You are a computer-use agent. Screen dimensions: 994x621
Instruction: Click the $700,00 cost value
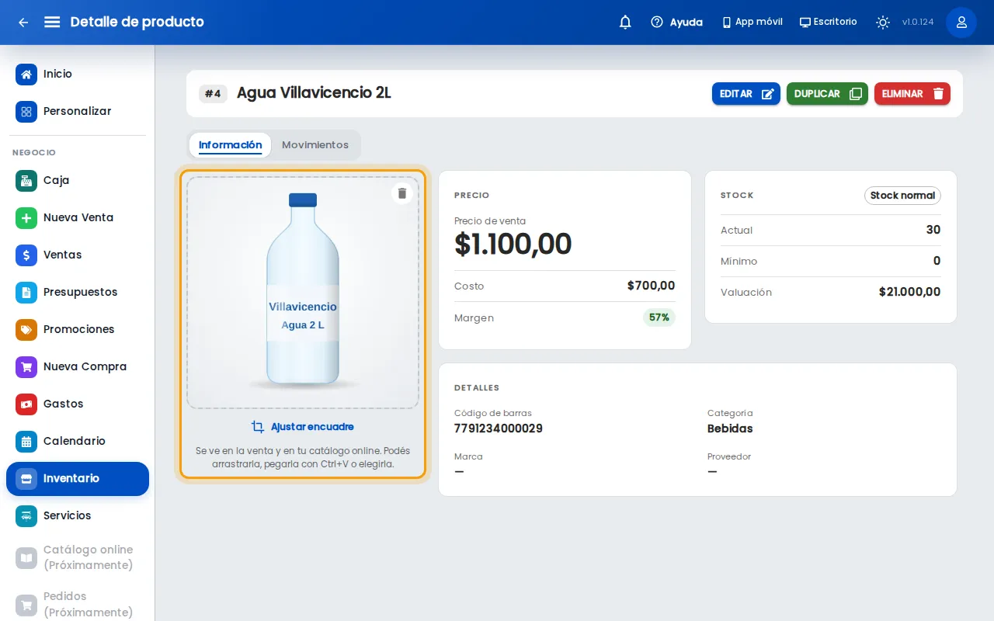pos(651,286)
